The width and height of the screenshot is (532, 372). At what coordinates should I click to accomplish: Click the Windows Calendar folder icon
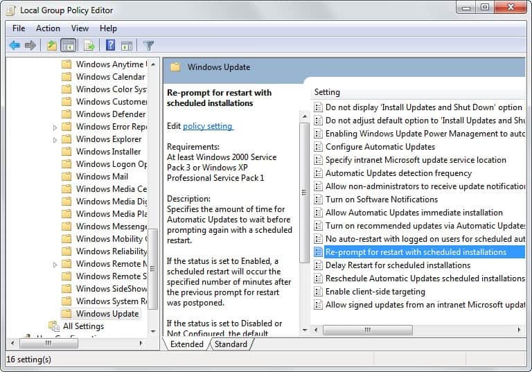pos(66,77)
